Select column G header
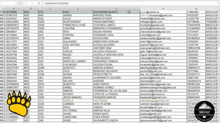 (196, 9)
